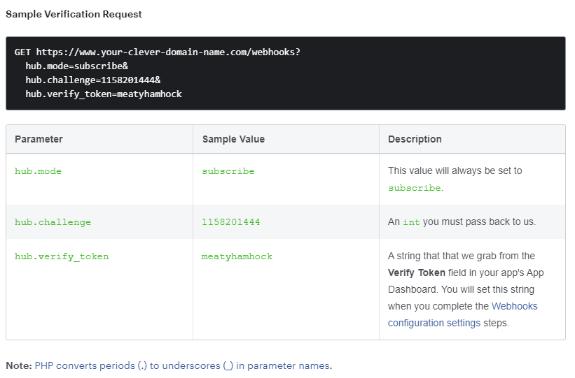Click the bold 'Verify Token' text in description

point(417,273)
